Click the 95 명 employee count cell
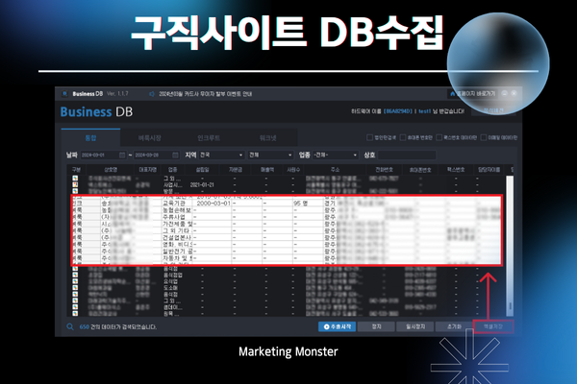 pos(300,204)
